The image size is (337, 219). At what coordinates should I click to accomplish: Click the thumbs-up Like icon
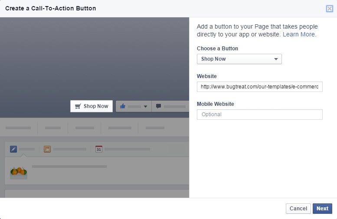tap(123, 106)
